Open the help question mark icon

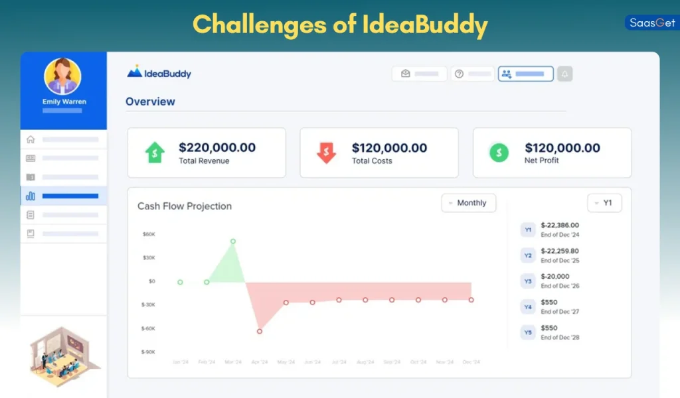(459, 74)
